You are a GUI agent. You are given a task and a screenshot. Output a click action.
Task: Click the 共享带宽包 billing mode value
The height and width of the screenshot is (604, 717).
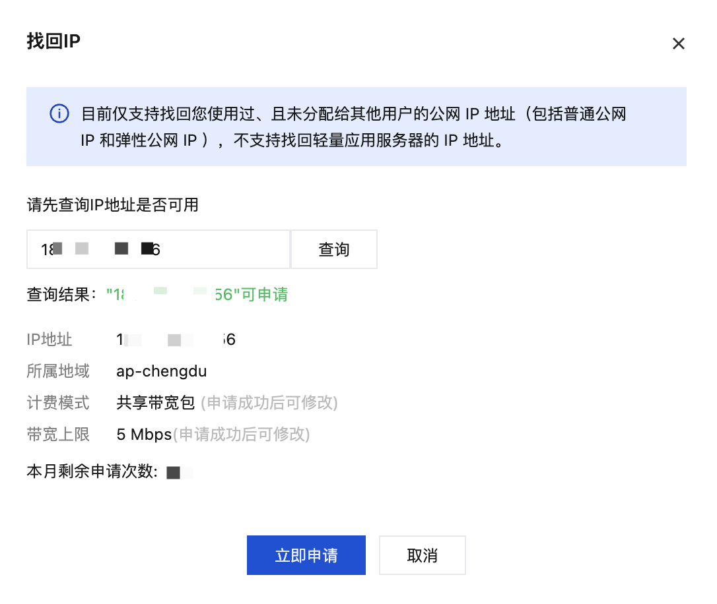[x=155, y=403]
